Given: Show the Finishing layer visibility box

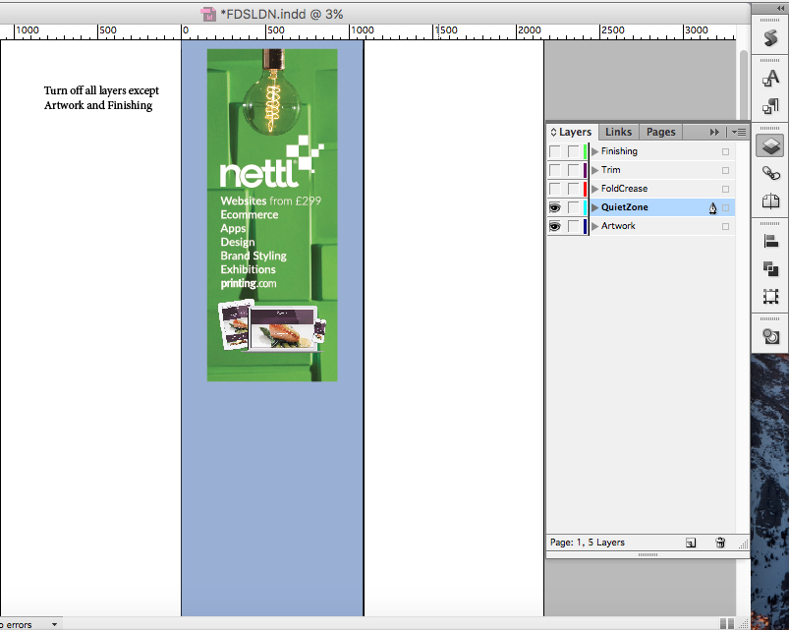Looking at the screenshot, I should click(555, 151).
